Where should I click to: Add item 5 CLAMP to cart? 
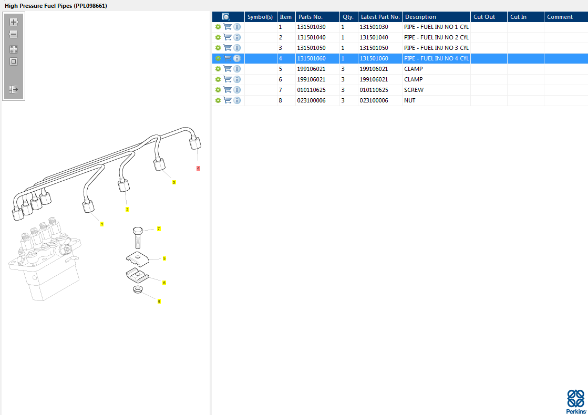click(x=227, y=69)
